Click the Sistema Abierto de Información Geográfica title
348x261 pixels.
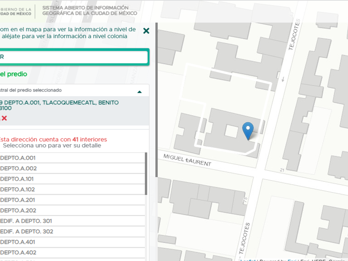(x=89, y=10)
